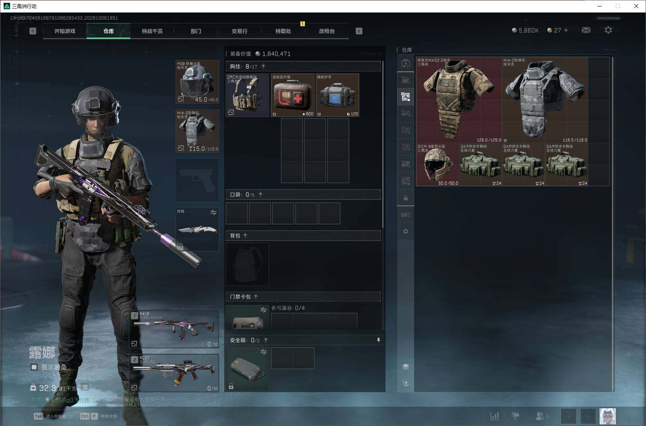Select the highlighted armor category sidebar icon
The width and height of the screenshot is (646, 426).
406,96
